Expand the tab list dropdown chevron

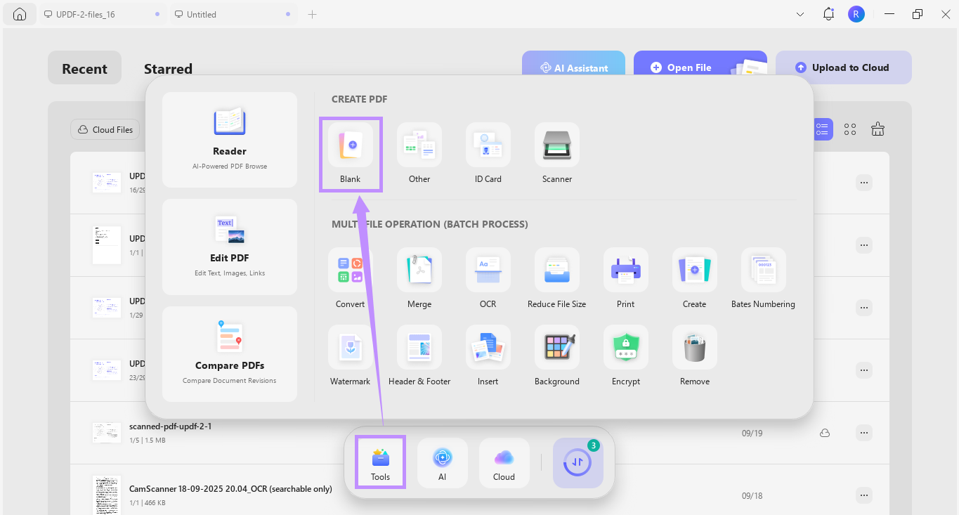click(800, 13)
